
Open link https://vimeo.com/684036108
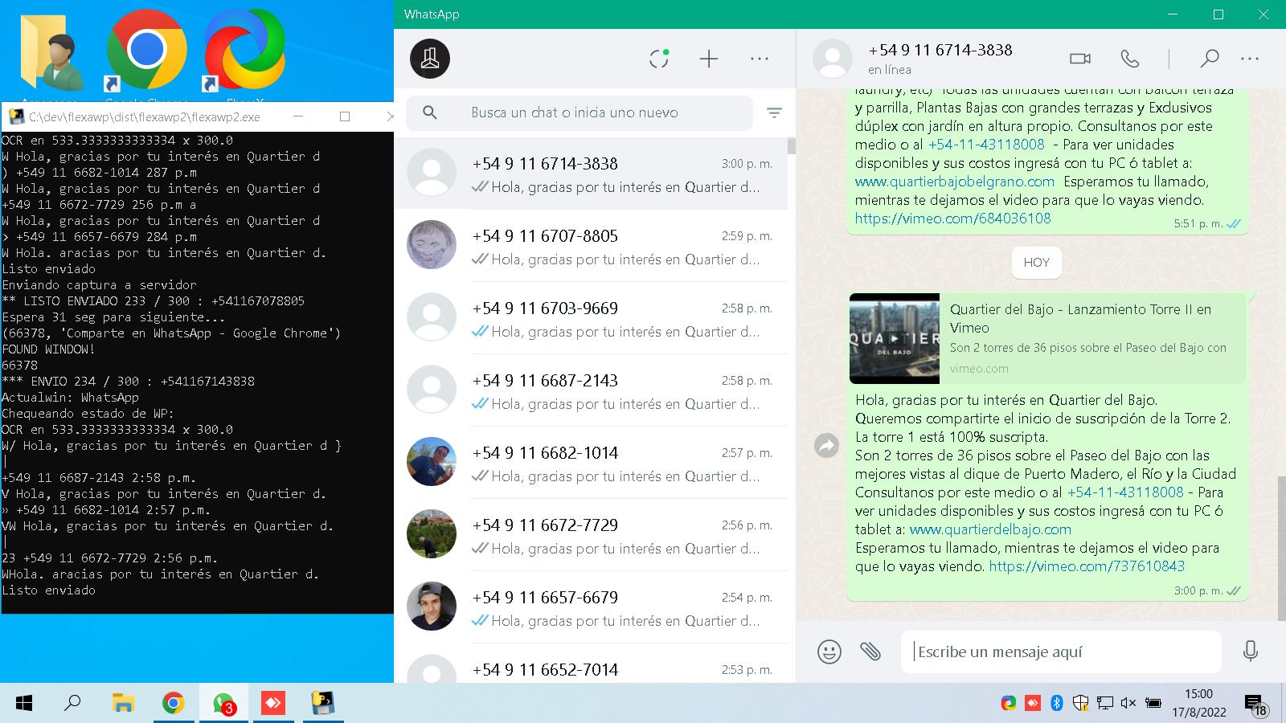(953, 219)
